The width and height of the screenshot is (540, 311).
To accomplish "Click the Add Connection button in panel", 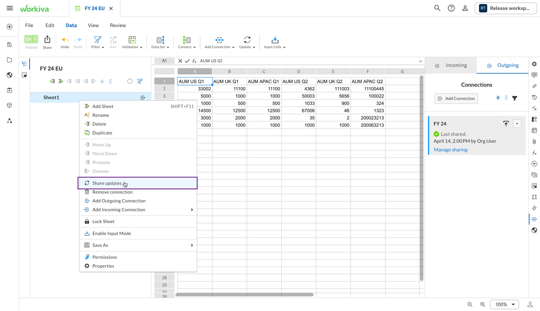I will click(x=456, y=99).
